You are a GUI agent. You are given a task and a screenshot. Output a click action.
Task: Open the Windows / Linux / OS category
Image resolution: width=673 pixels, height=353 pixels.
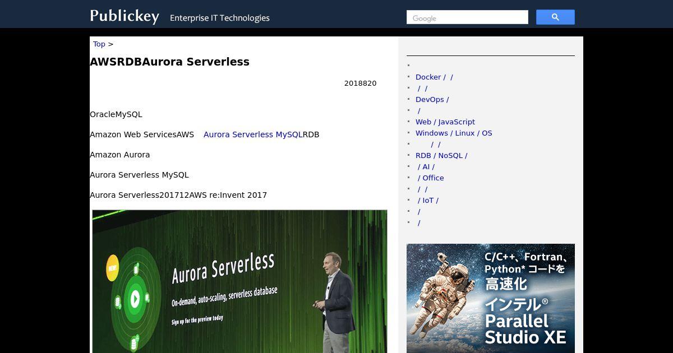tap(454, 133)
